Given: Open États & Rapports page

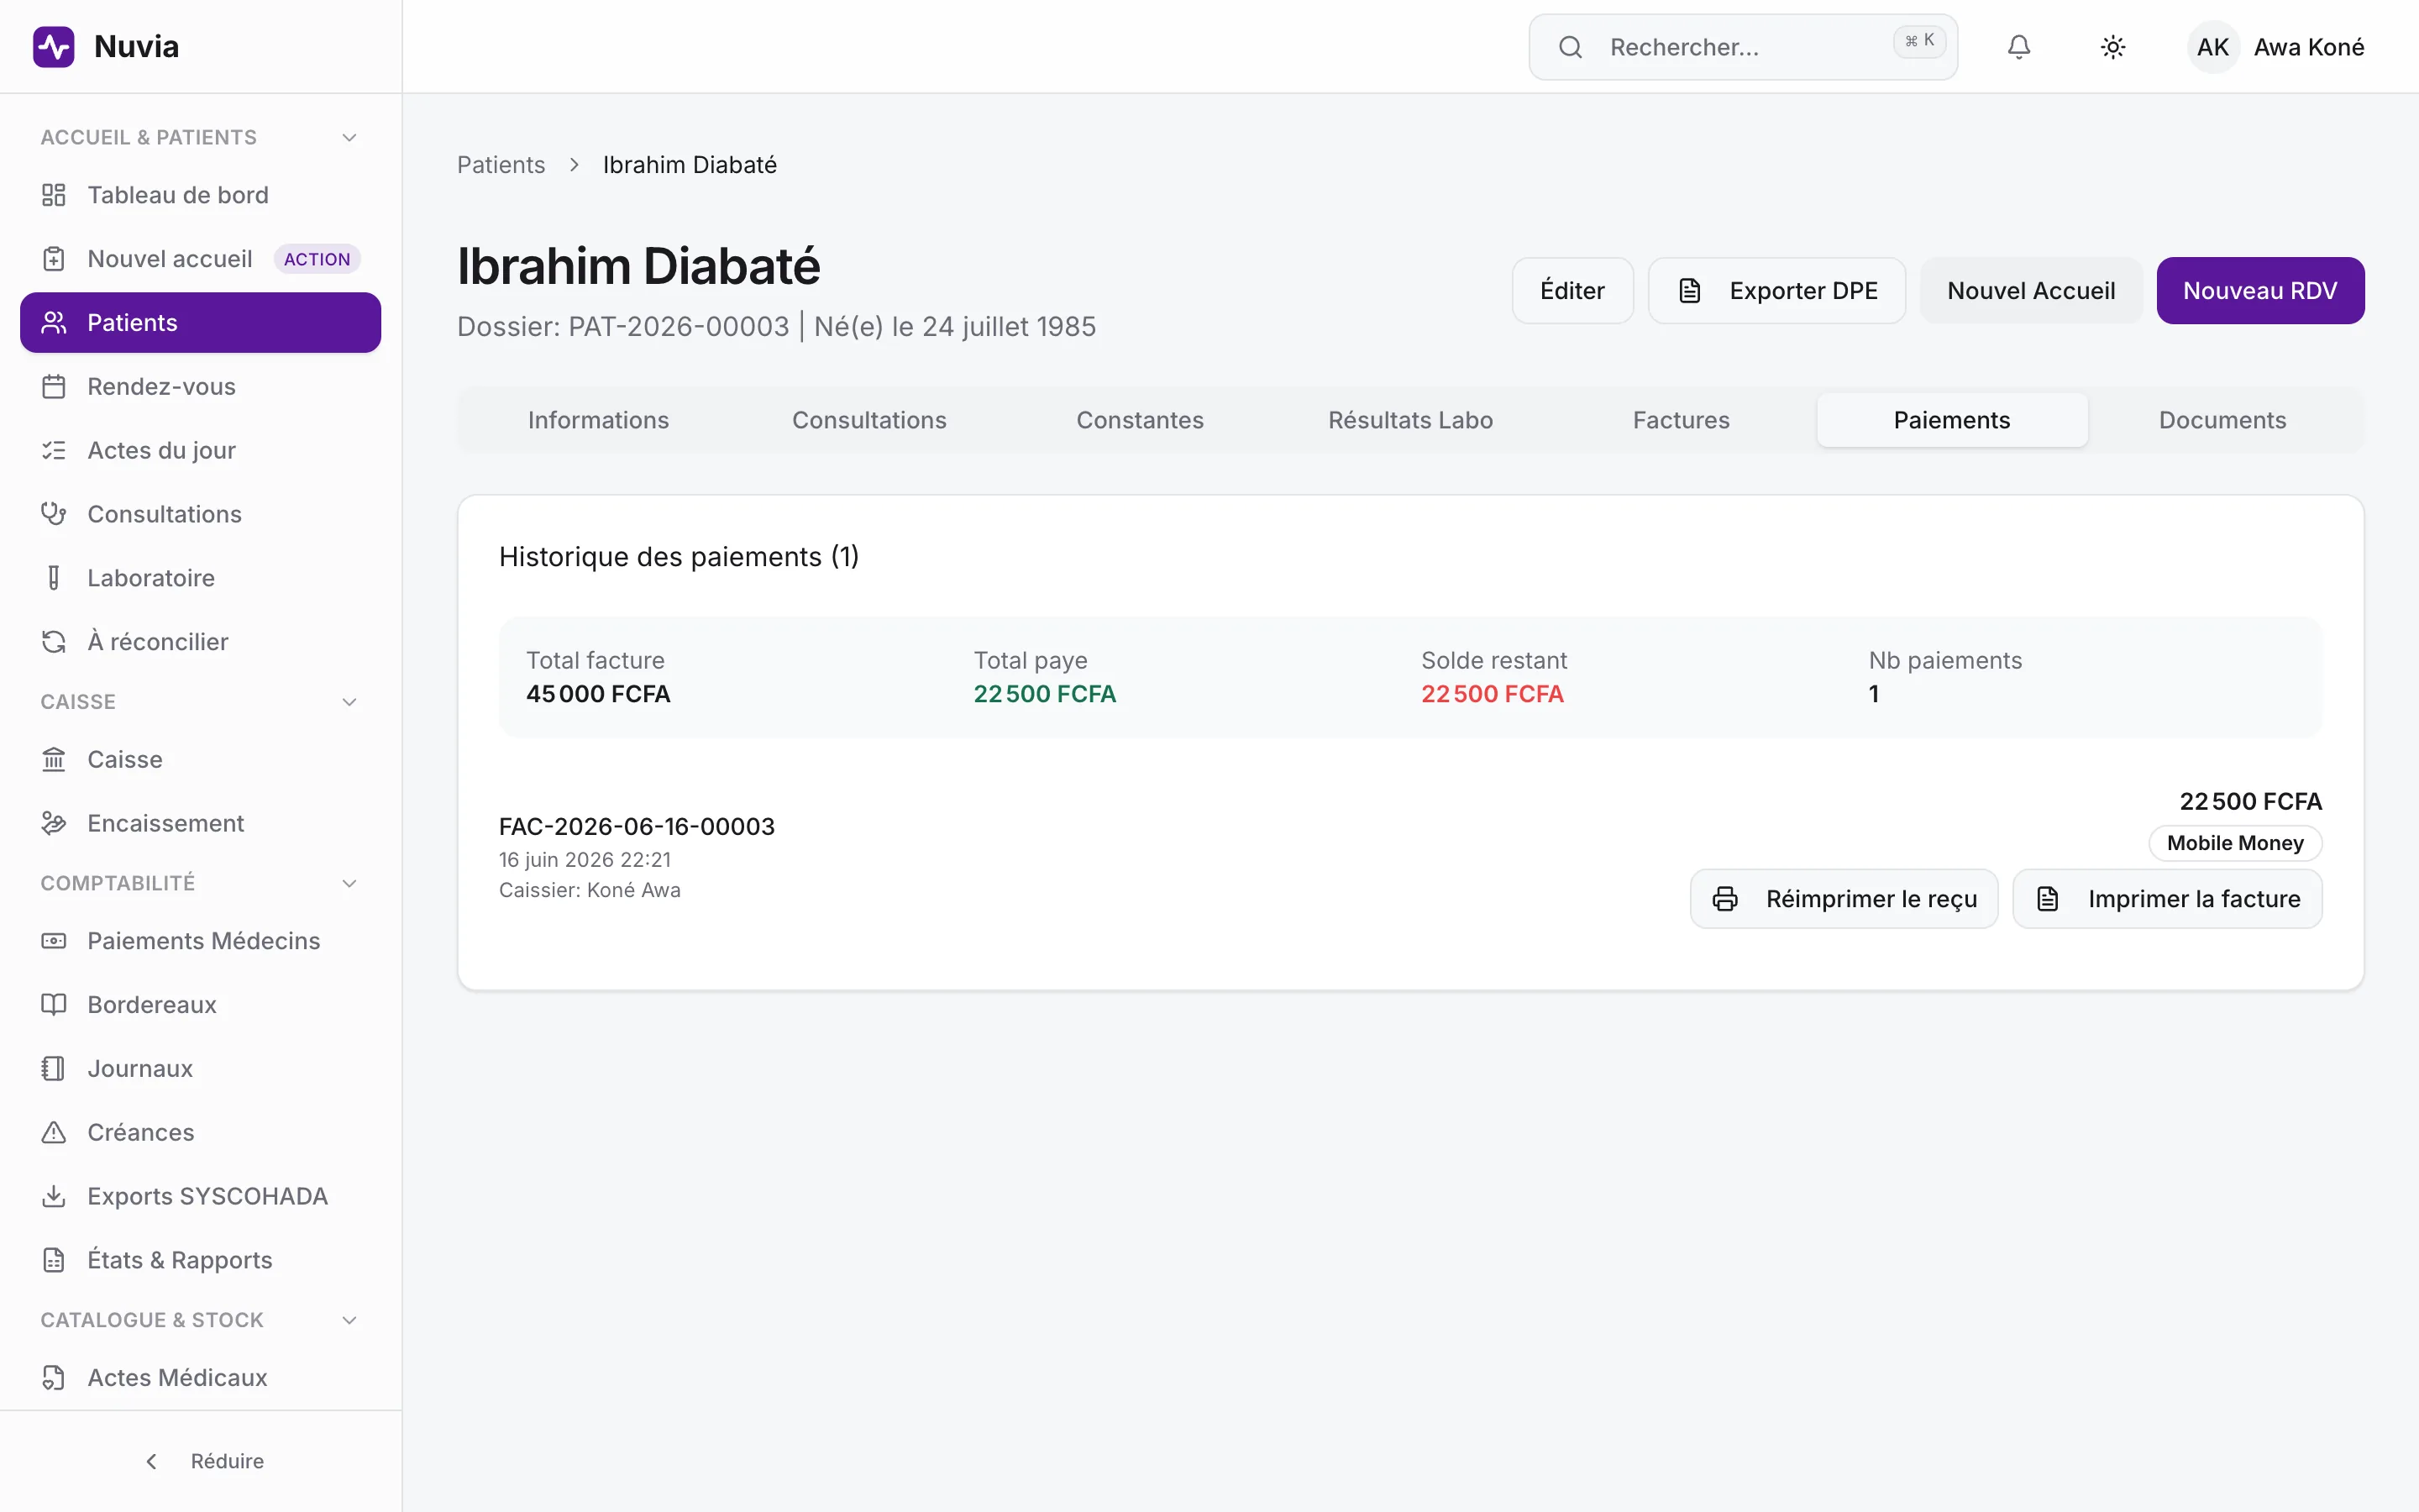Looking at the screenshot, I should tap(200, 1260).
